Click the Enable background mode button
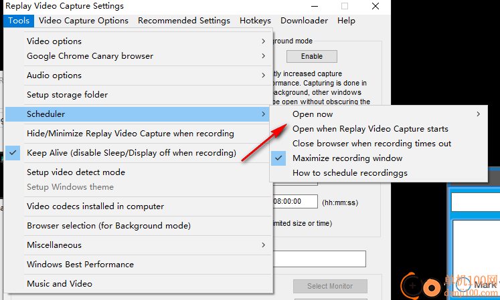The image size is (500, 300). [x=311, y=56]
